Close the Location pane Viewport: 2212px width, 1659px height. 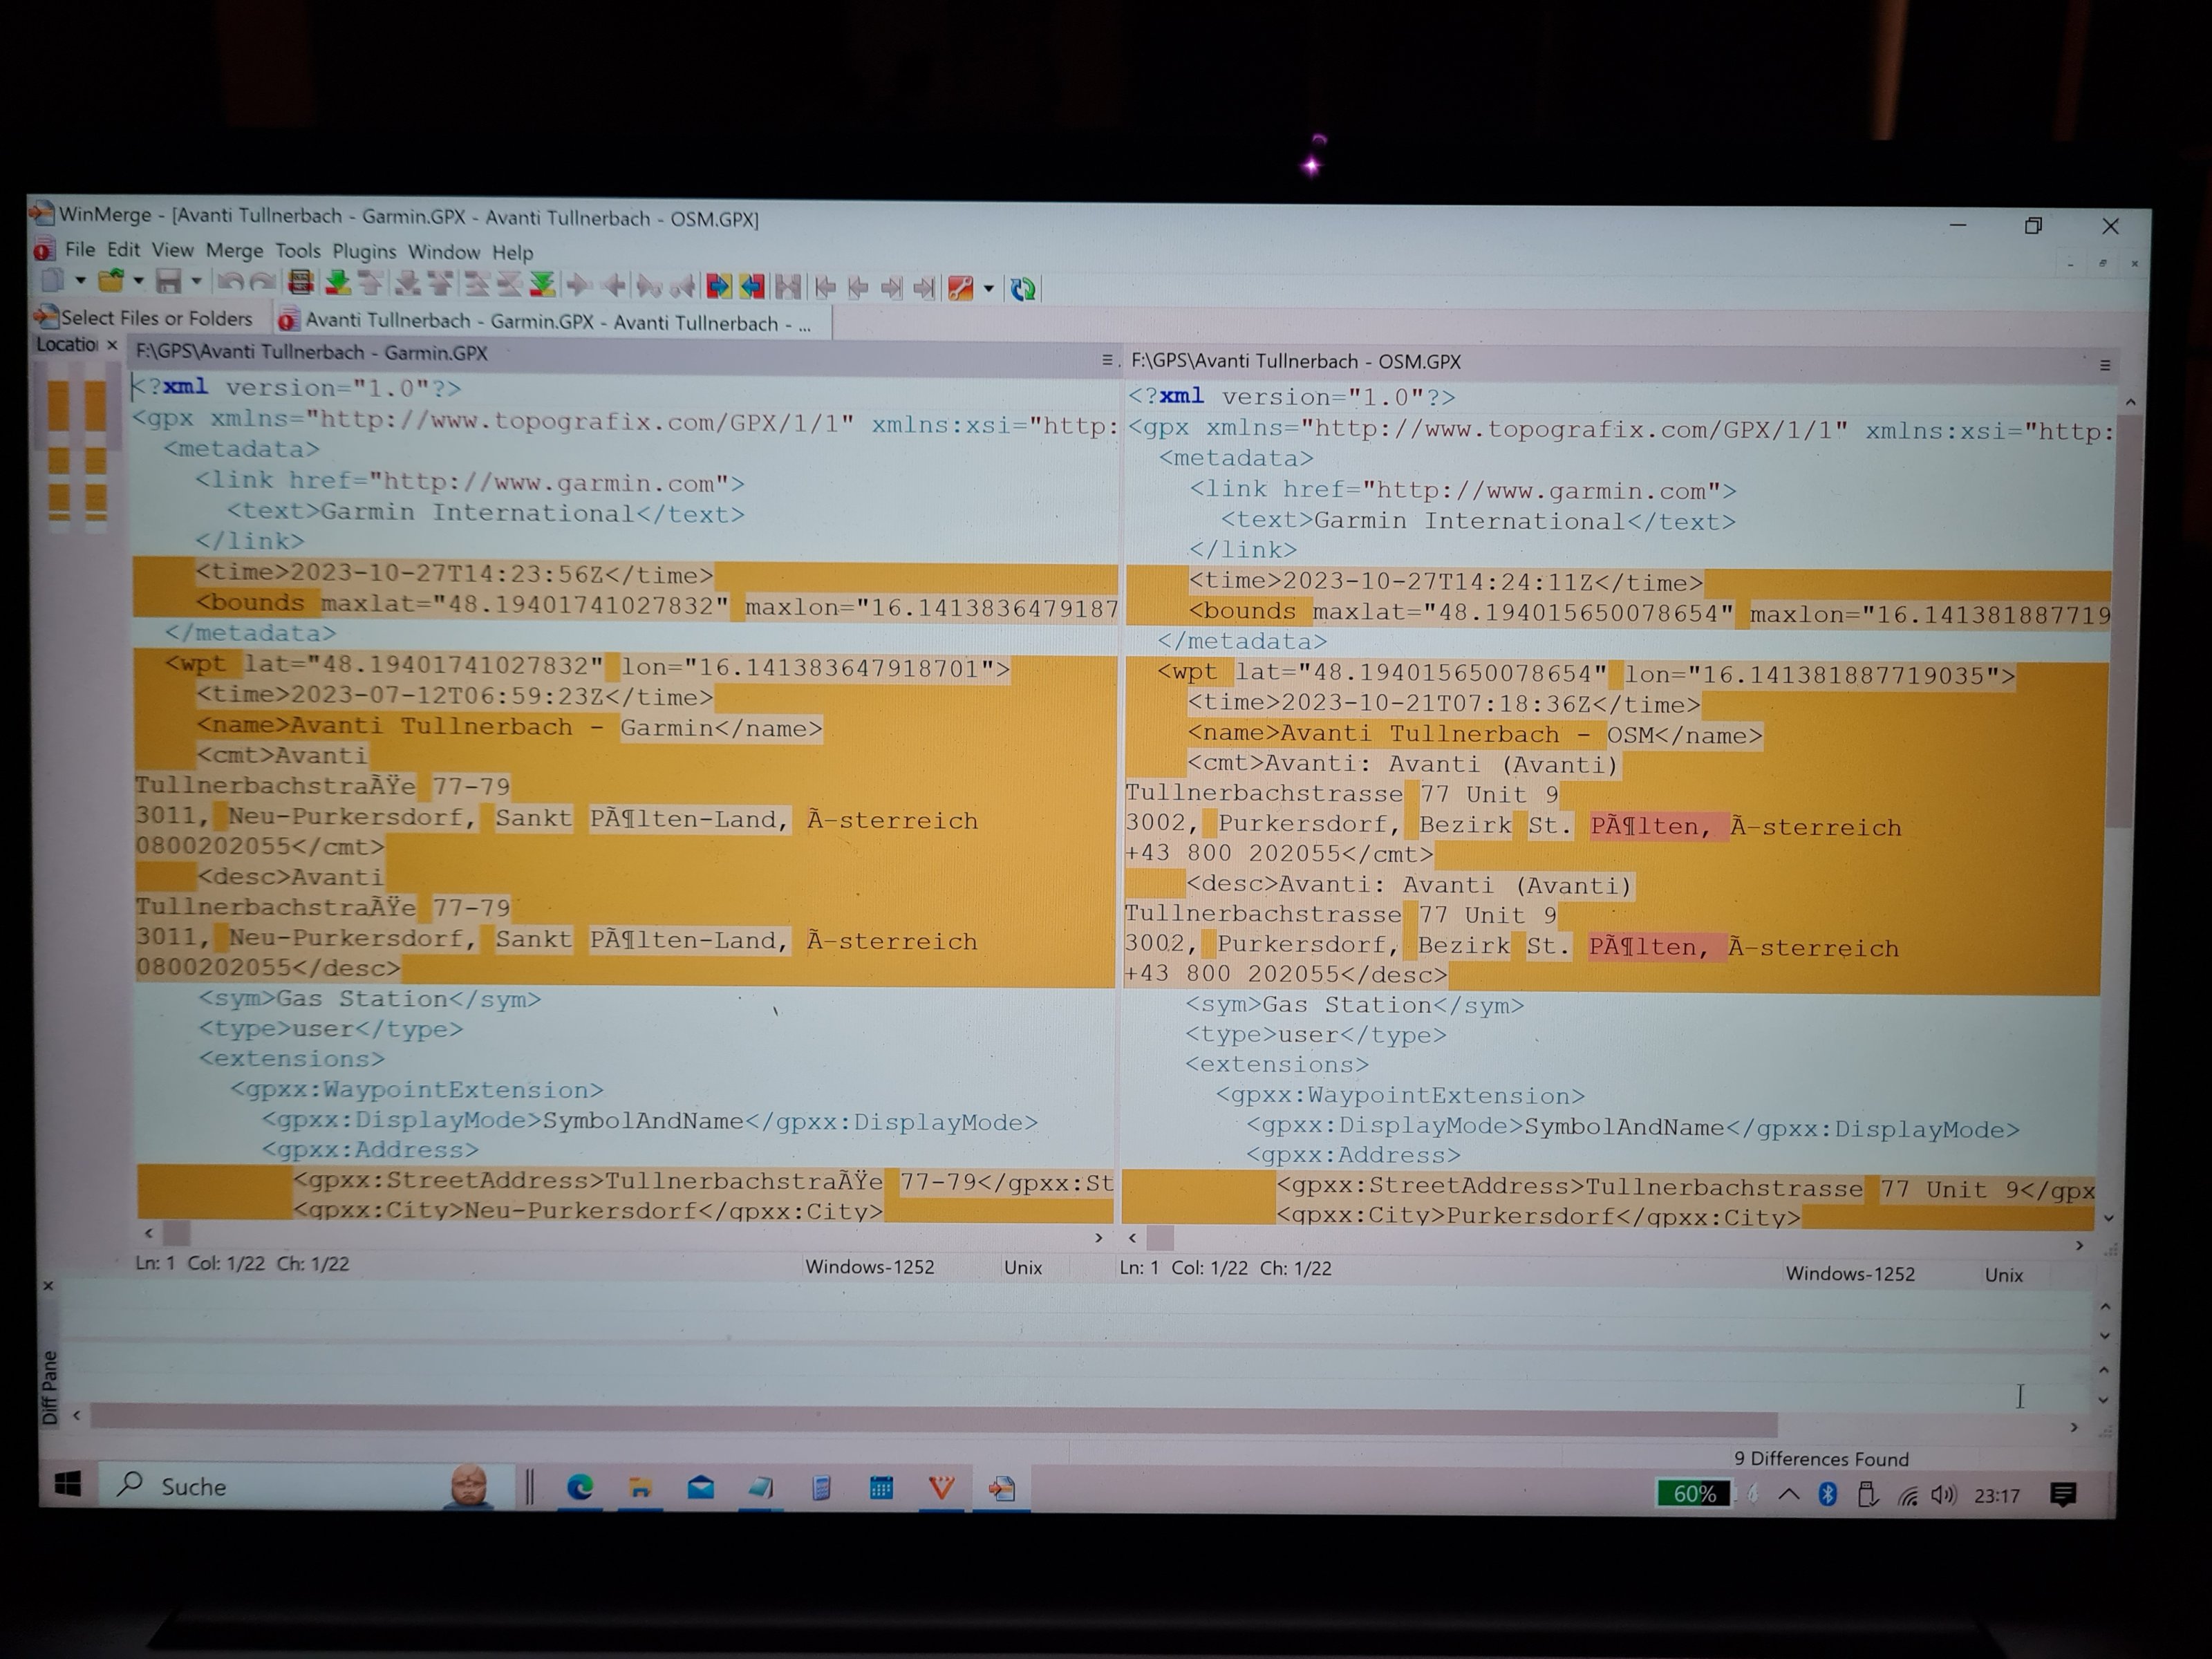(112, 345)
